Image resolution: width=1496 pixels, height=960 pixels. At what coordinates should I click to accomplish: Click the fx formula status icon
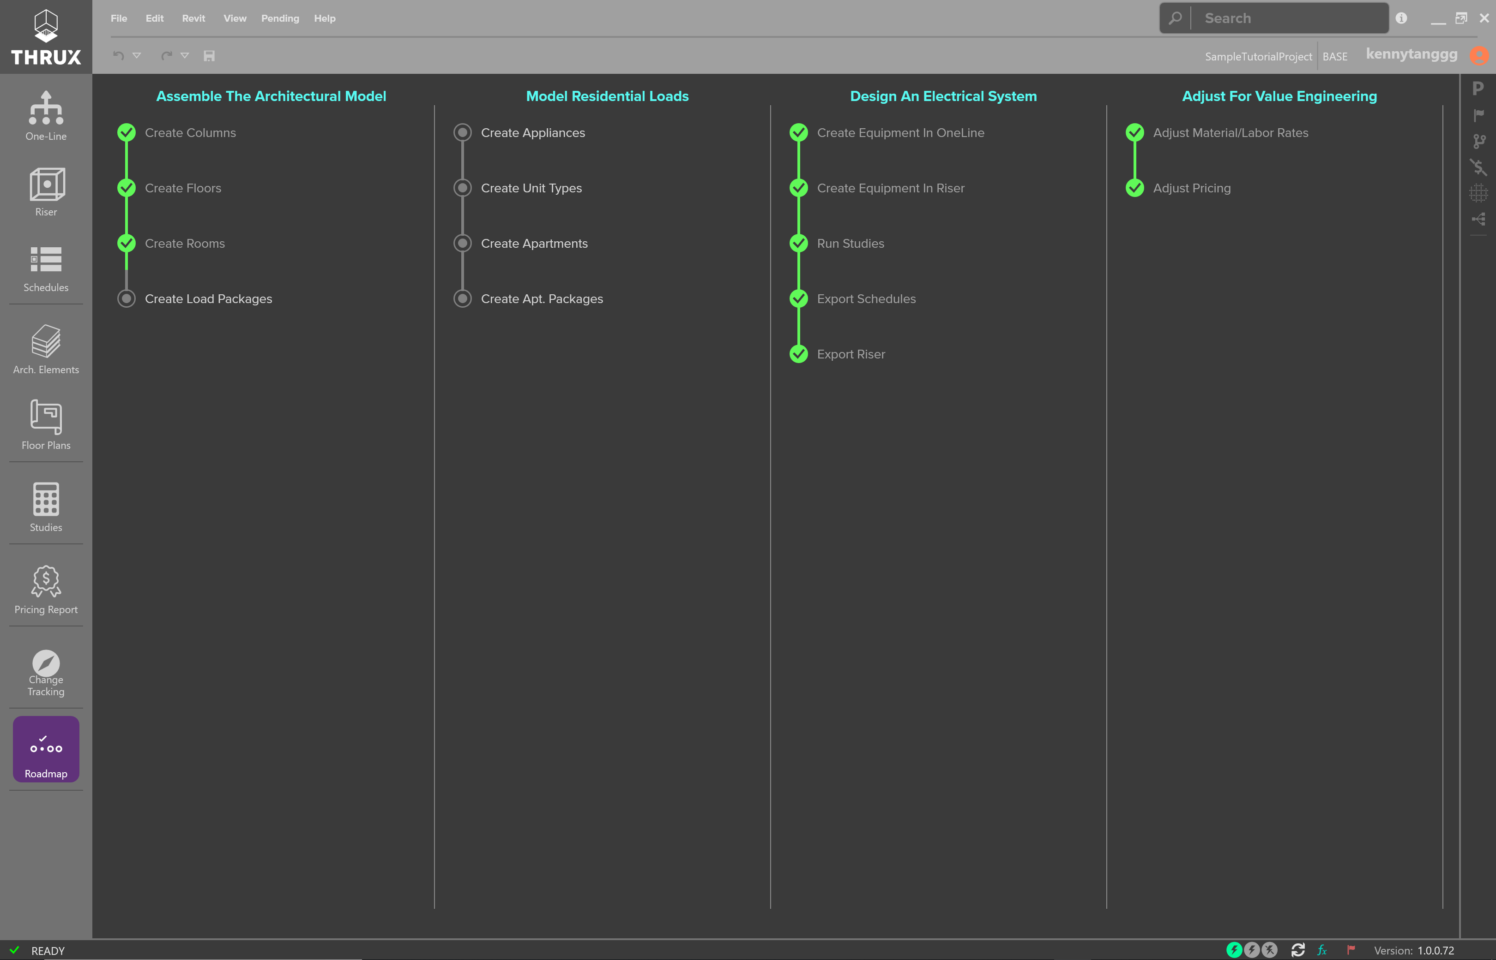click(1322, 950)
